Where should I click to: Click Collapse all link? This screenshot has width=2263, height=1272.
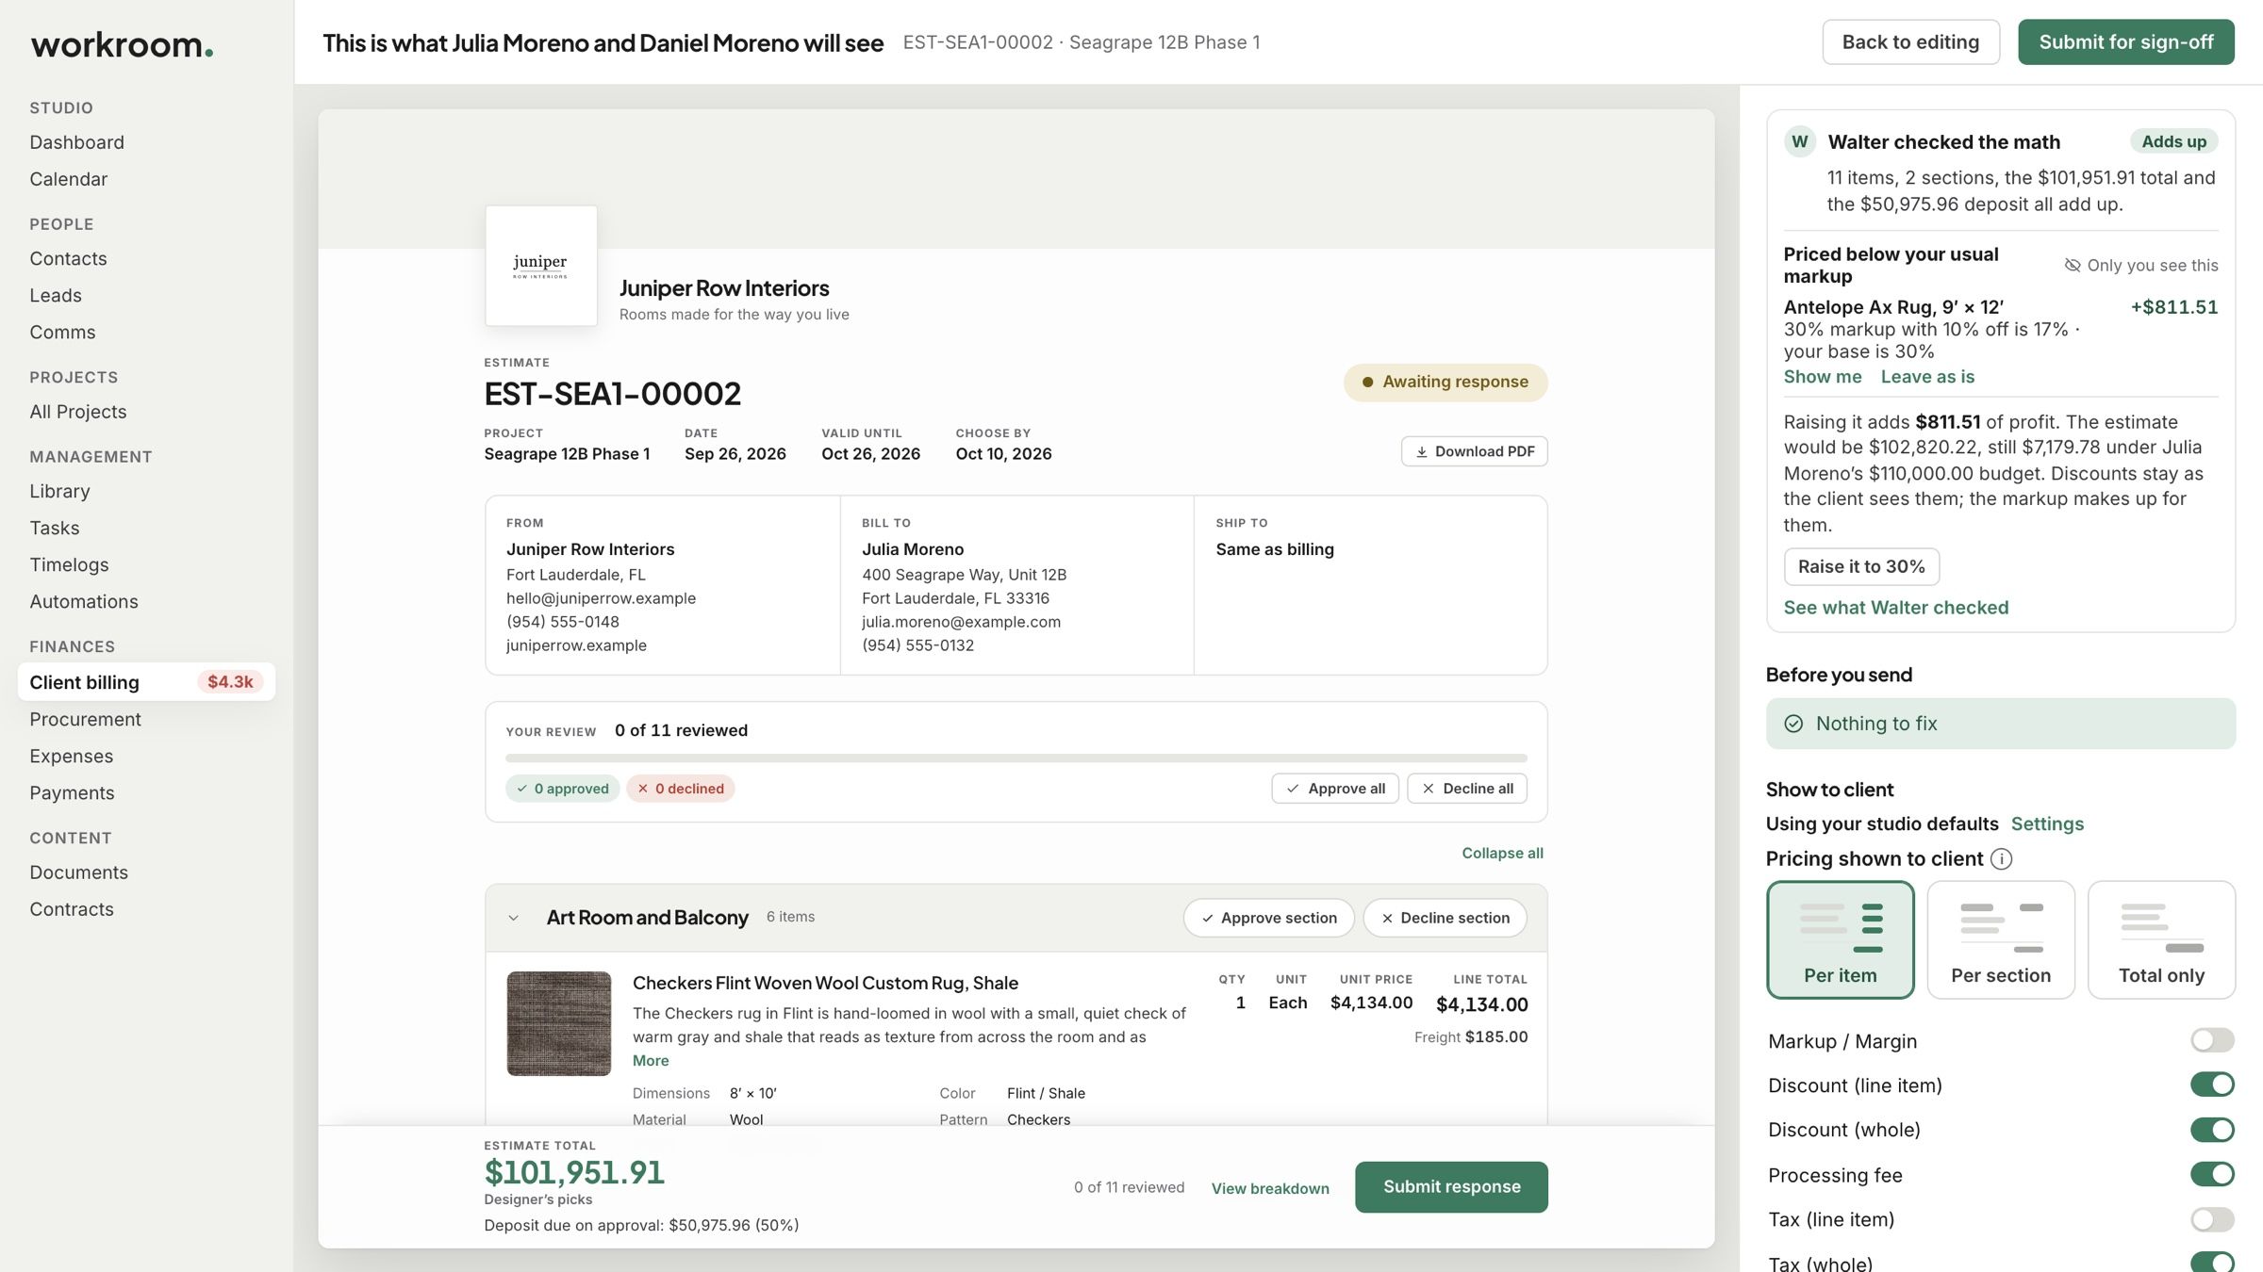(x=1502, y=853)
